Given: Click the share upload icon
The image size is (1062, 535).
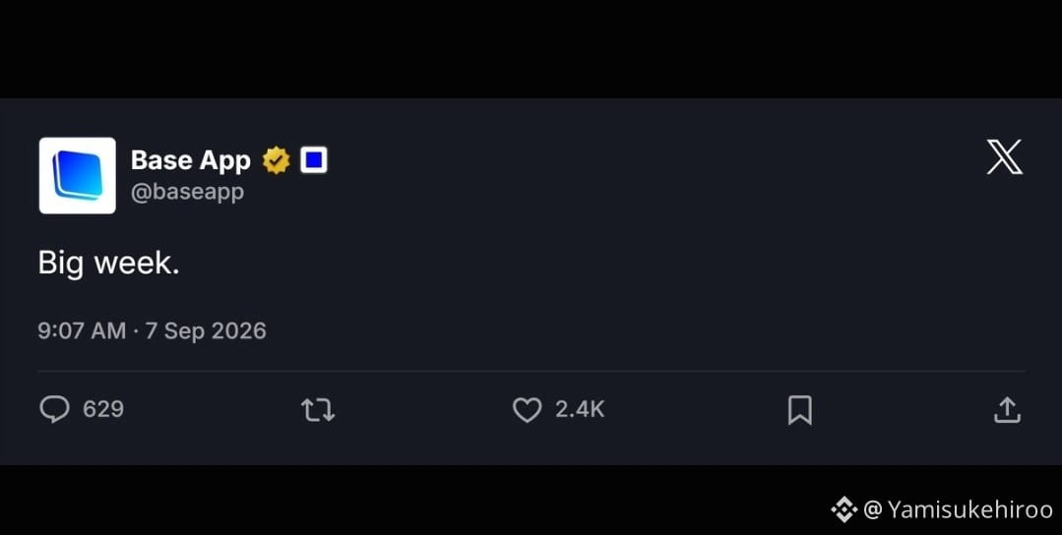Looking at the screenshot, I should tap(1007, 410).
